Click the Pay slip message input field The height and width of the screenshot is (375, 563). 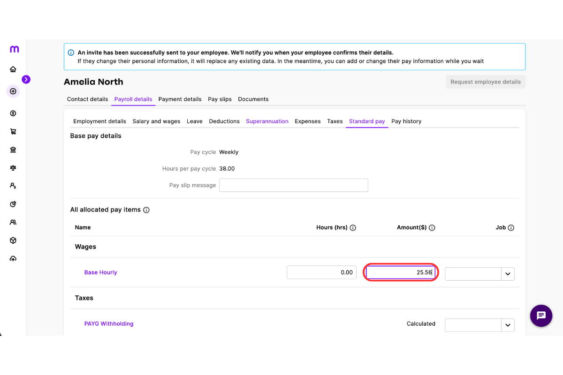293,185
